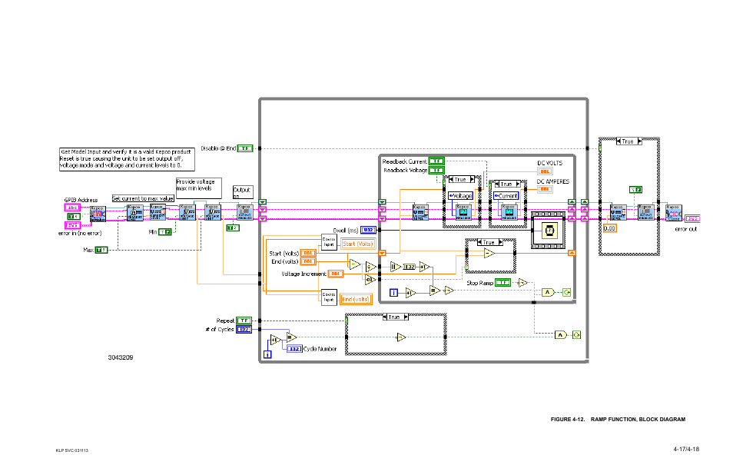
Task: Select the outer loop's condition terminal
Action: [576, 335]
